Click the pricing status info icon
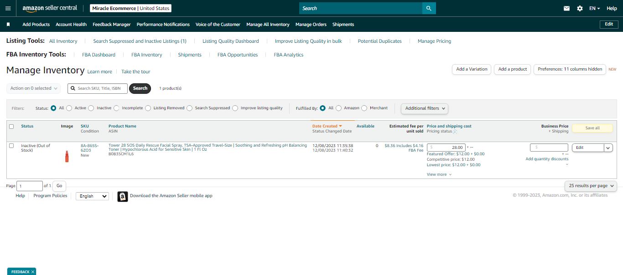This screenshot has width=623, height=275. (455, 132)
